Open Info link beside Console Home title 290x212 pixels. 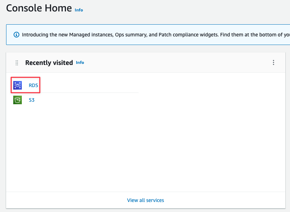[79, 10]
